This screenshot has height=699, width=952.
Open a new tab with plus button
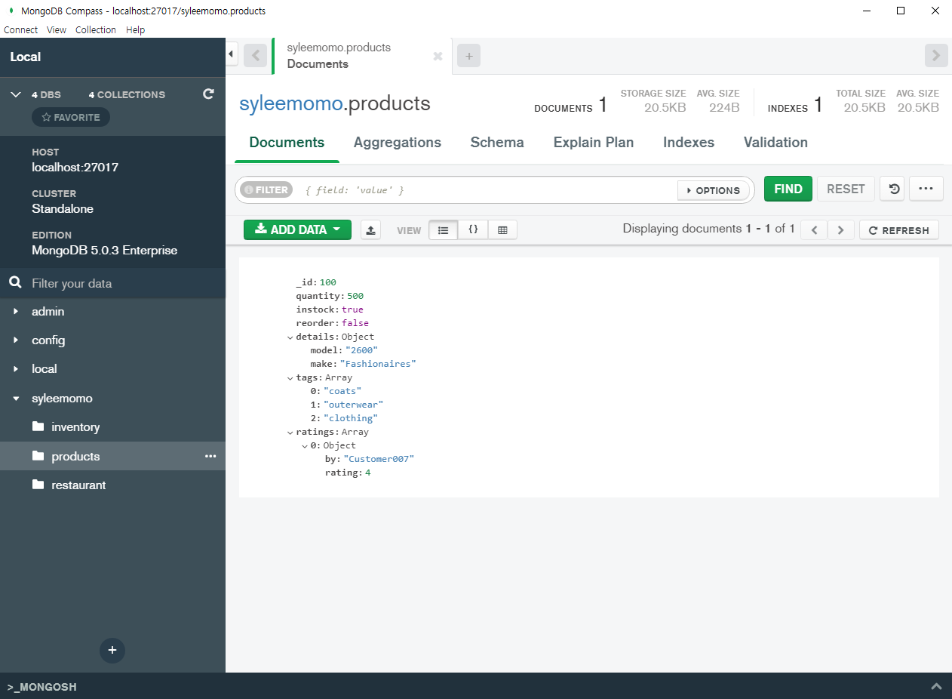click(x=468, y=55)
